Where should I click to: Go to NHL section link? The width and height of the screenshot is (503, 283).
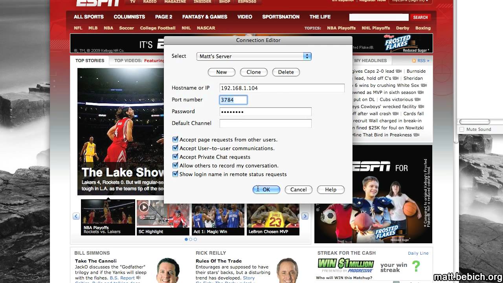pyautogui.click(x=186, y=28)
